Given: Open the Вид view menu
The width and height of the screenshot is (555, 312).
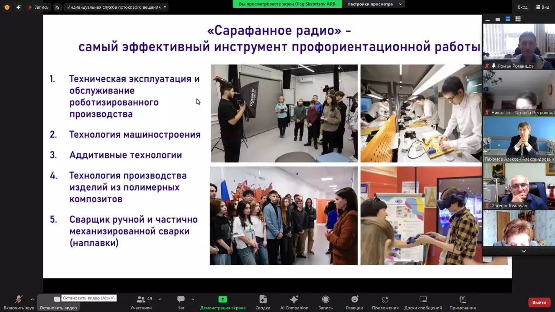Looking at the screenshot, I should click(542, 7).
